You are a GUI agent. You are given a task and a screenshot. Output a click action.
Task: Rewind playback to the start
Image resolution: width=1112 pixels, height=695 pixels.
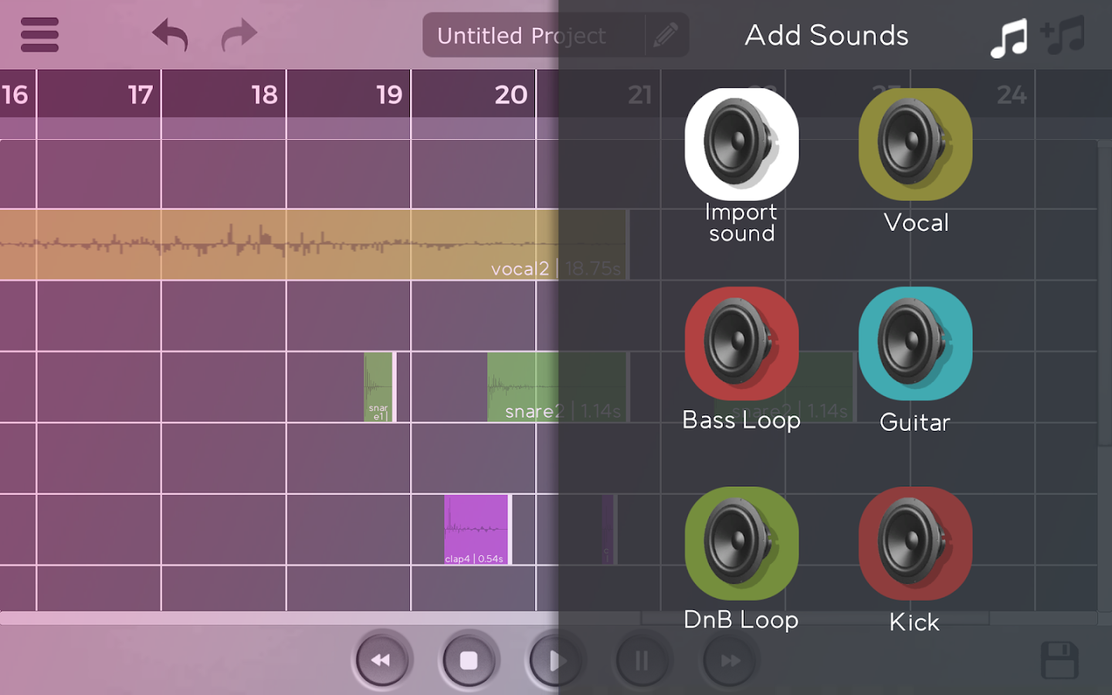381,660
